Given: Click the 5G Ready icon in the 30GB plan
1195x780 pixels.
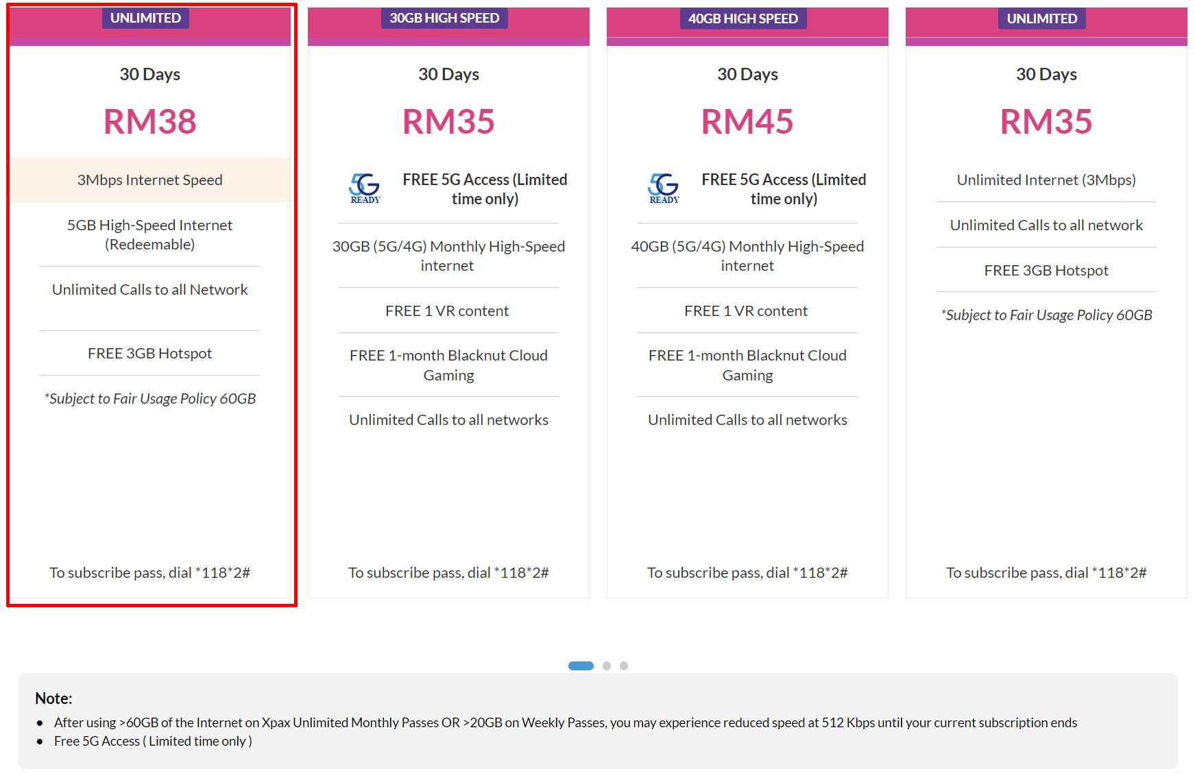Looking at the screenshot, I should click(x=365, y=188).
